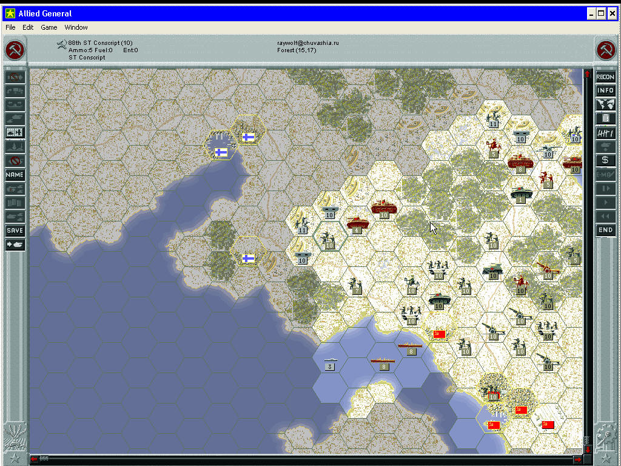Click the END turn button
This screenshot has width=621, height=466.
605,230
